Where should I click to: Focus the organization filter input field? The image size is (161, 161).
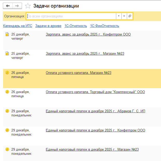(x=71, y=16)
